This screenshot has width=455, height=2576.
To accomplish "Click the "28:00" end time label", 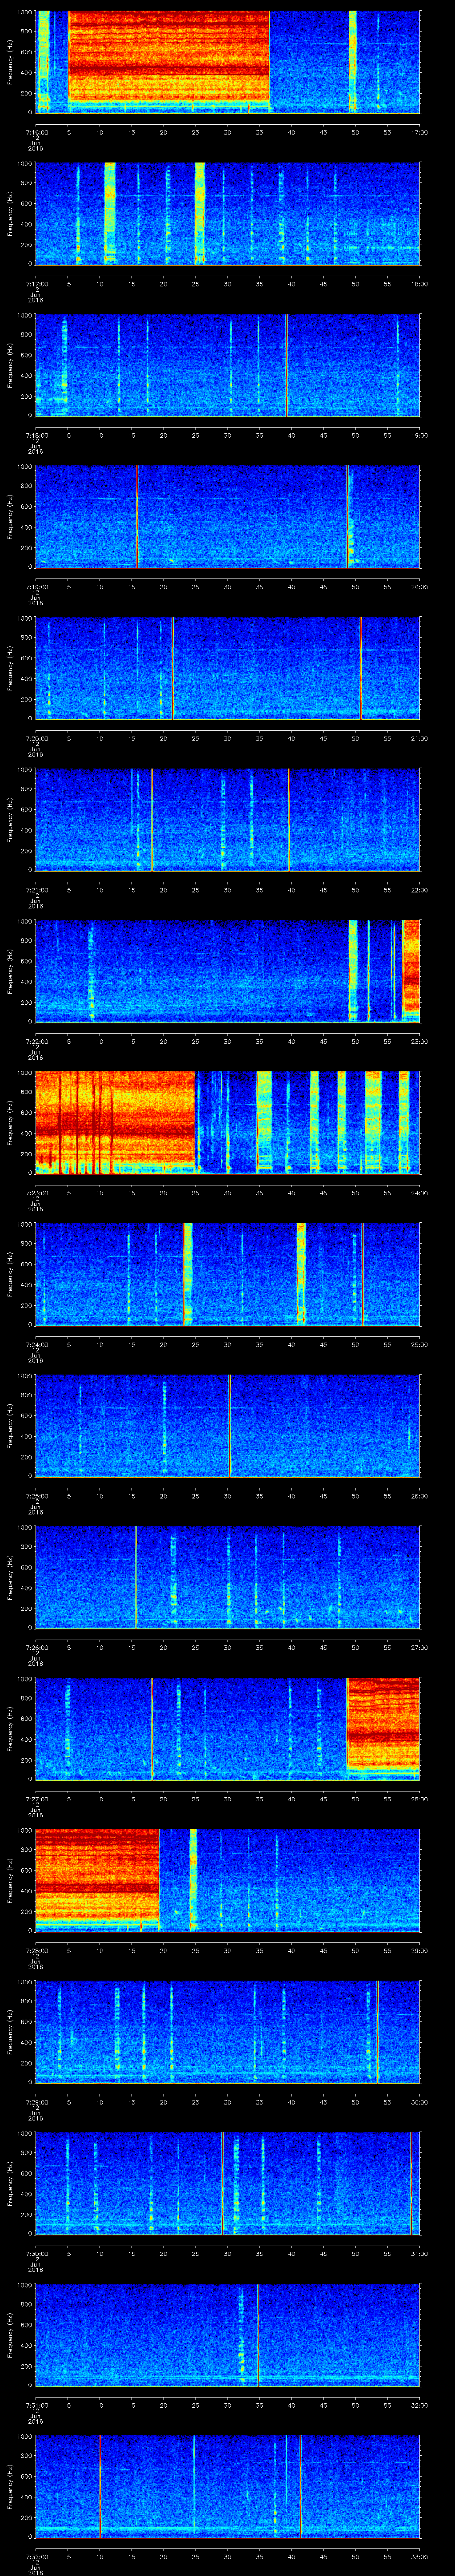I will click(x=419, y=1800).
